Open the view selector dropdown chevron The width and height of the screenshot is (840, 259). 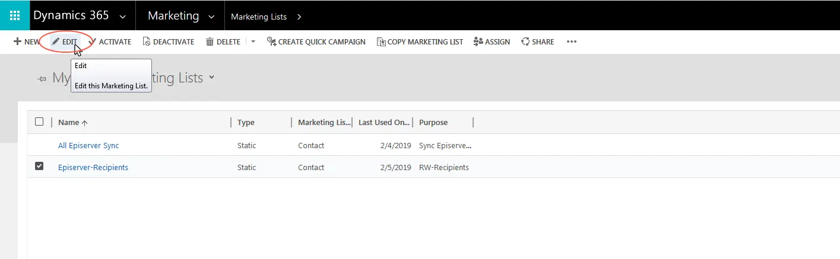(212, 78)
